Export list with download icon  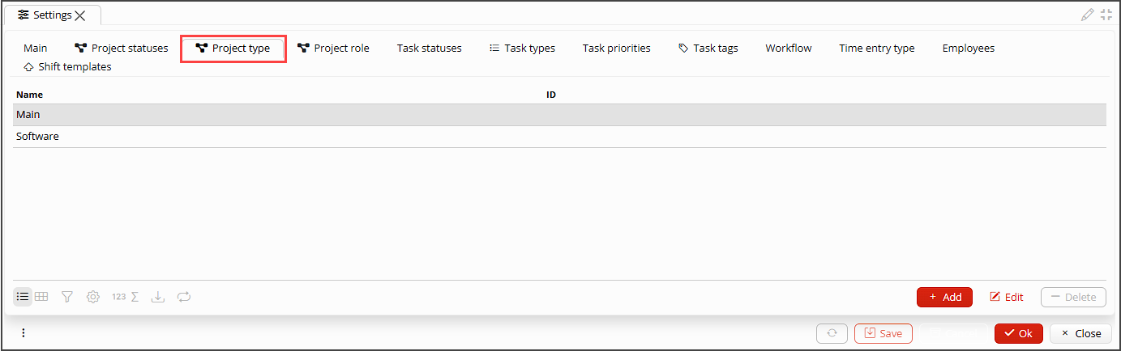click(x=158, y=297)
